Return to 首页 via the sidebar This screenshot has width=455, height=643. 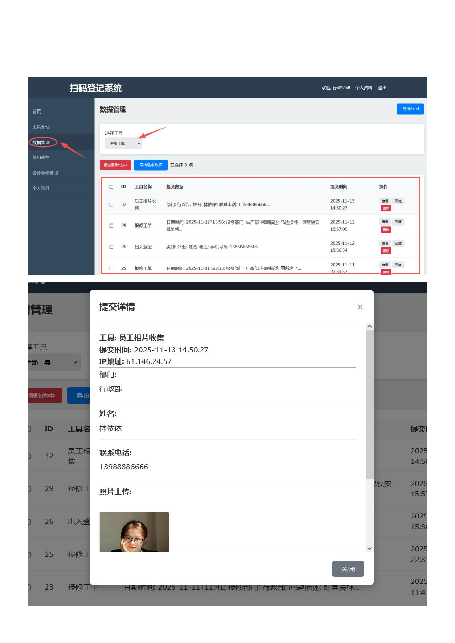36,110
